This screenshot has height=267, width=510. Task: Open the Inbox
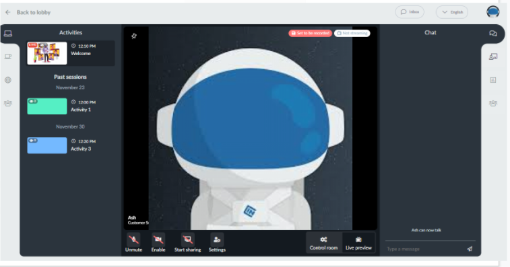pyautogui.click(x=410, y=12)
